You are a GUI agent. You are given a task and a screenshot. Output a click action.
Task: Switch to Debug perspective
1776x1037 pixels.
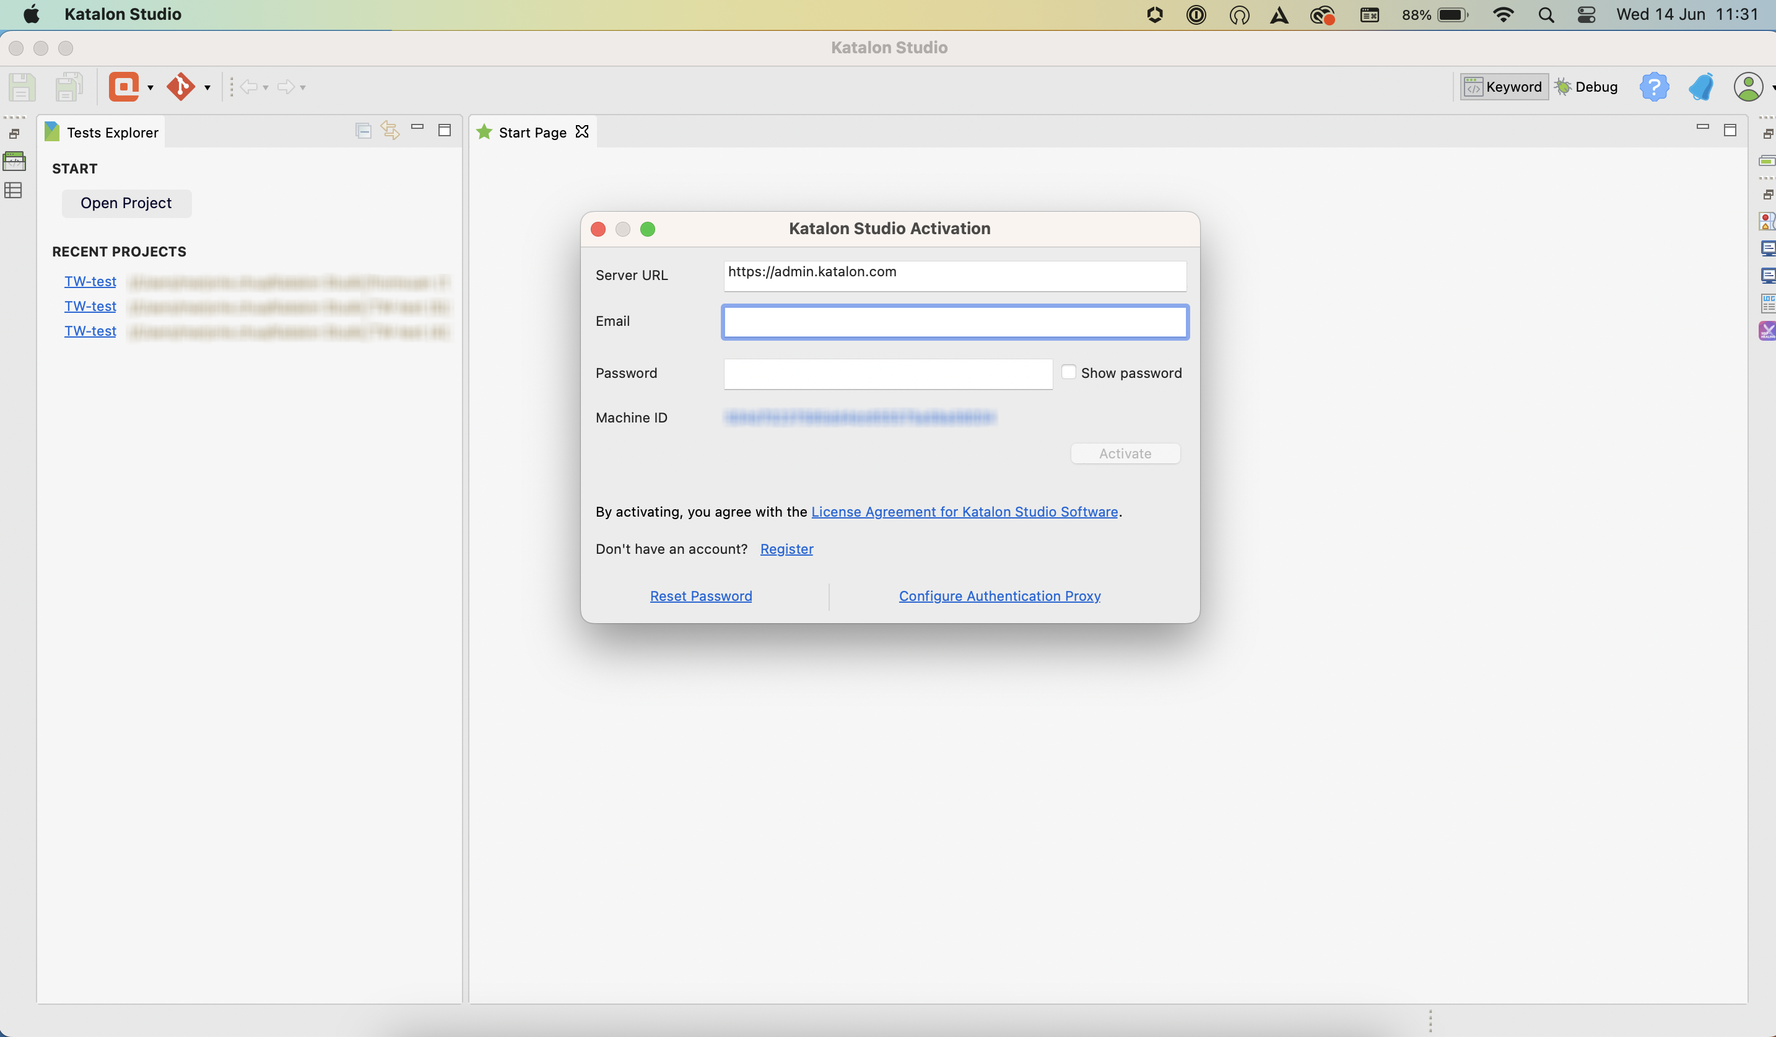(1587, 87)
